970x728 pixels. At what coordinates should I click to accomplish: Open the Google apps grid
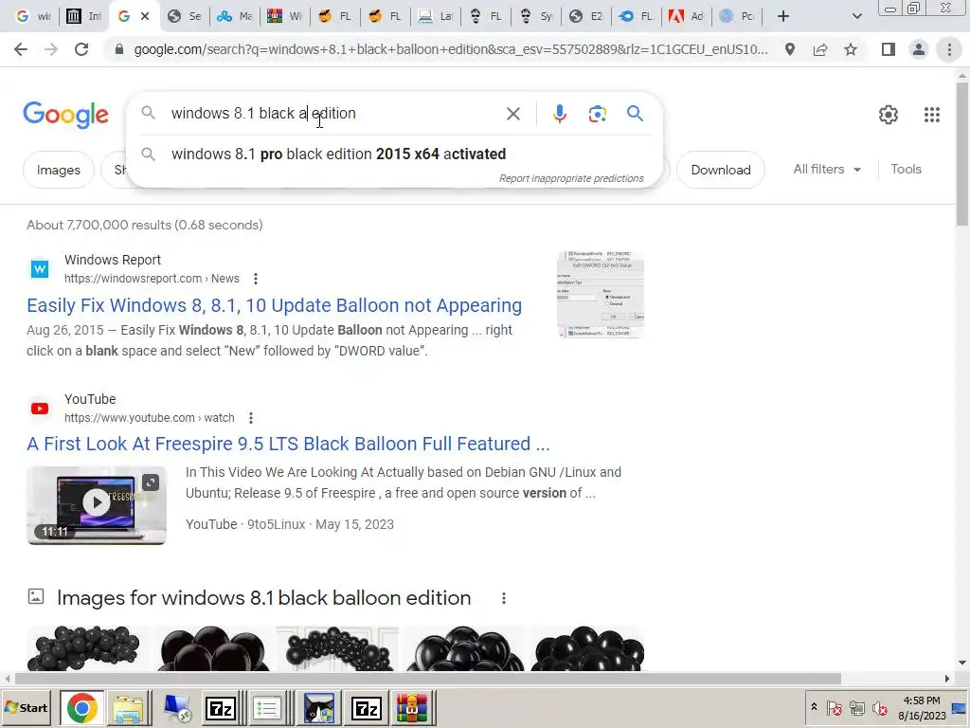pyautogui.click(x=932, y=115)
